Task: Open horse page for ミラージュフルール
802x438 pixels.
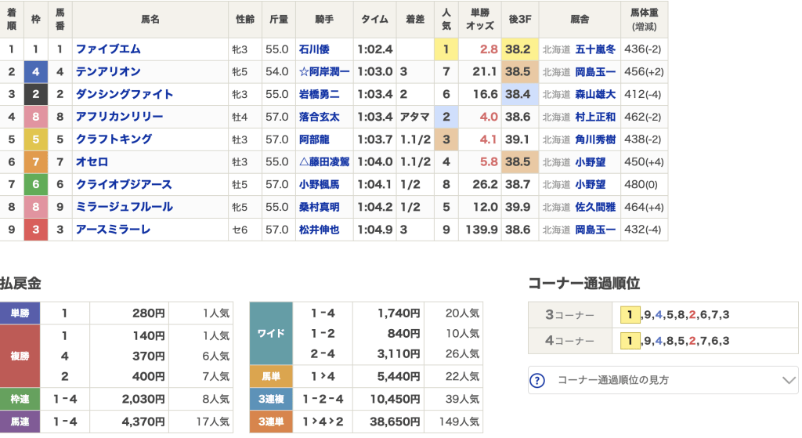Action: pyautogui.click(x=125, y=207)
